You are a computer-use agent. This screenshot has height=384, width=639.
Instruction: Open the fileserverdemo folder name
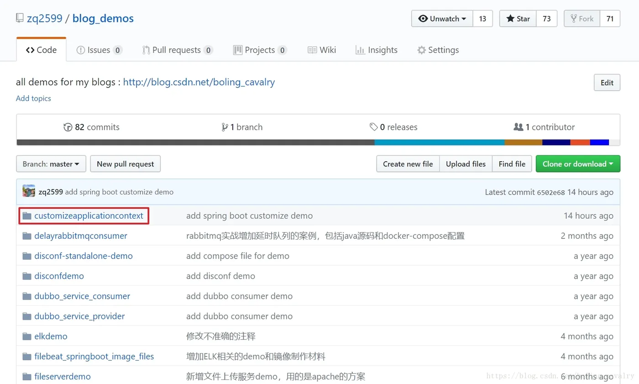(x=63, y=377)
